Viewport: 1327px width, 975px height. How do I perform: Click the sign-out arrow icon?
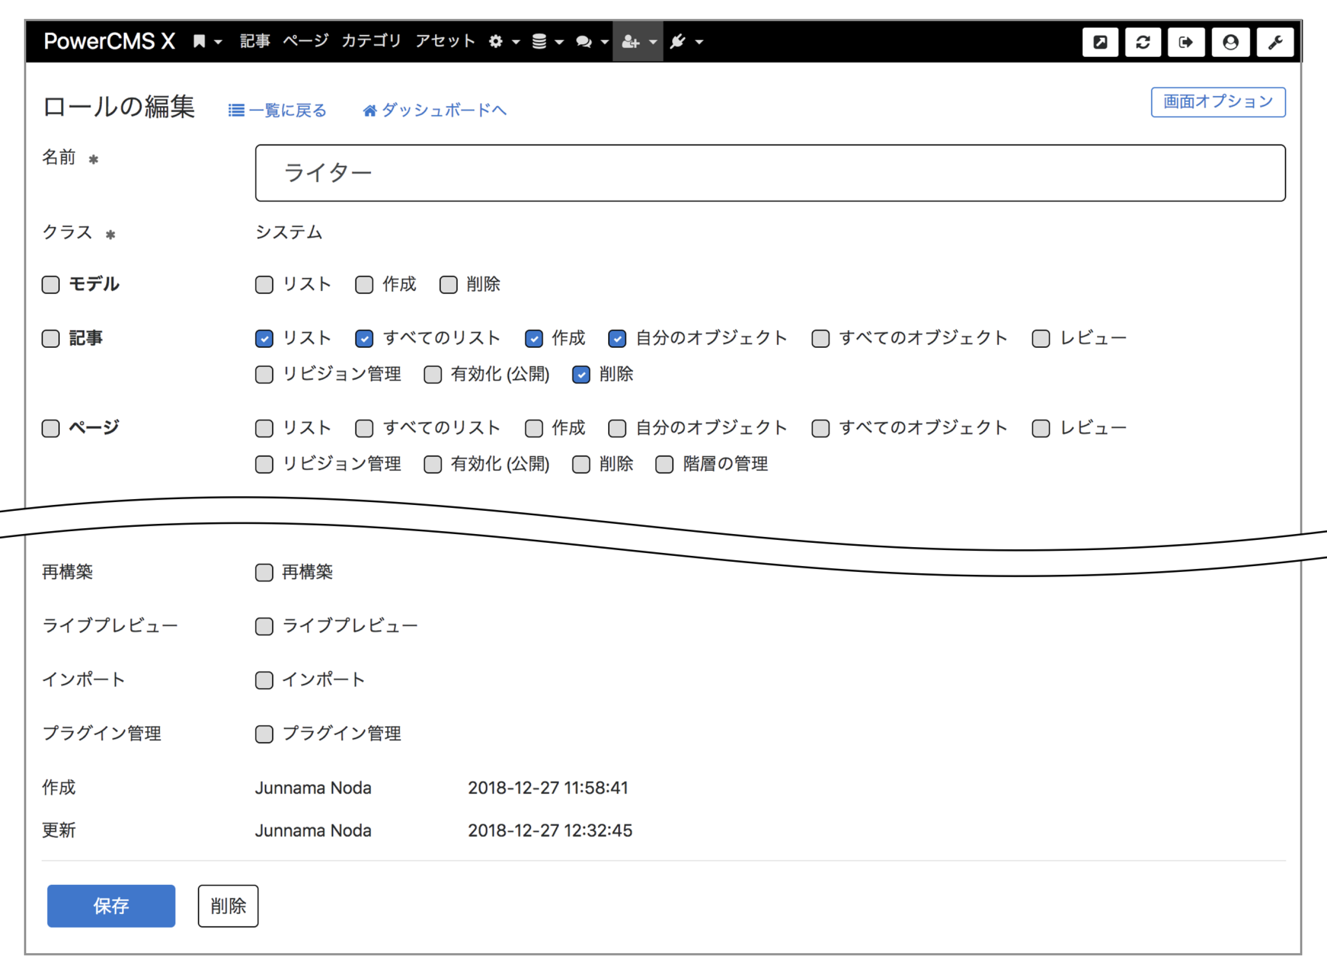point(1186,42)
